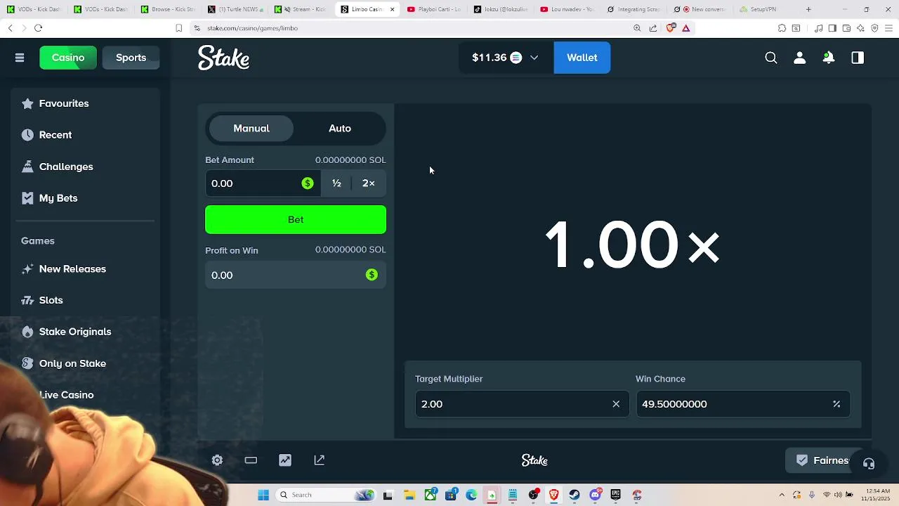This screenshot has height=506, width=899.
Task: Click the Slots icon in the sidebar
Action: click(x=27, y=300)
